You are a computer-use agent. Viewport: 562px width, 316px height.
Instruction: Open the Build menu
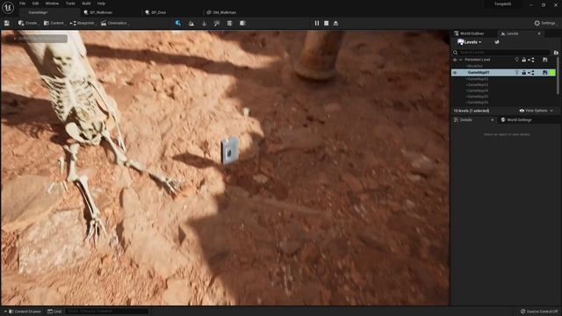click(x=86, y=4)
